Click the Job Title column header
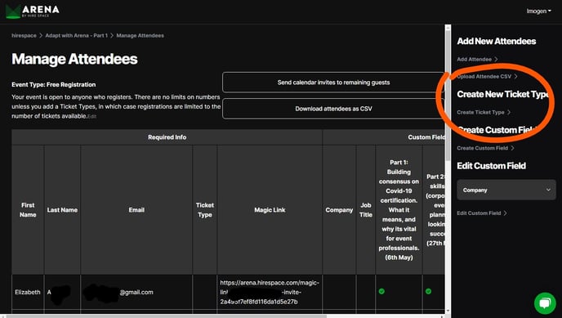562x318 pixels. (x=366, y=210)
